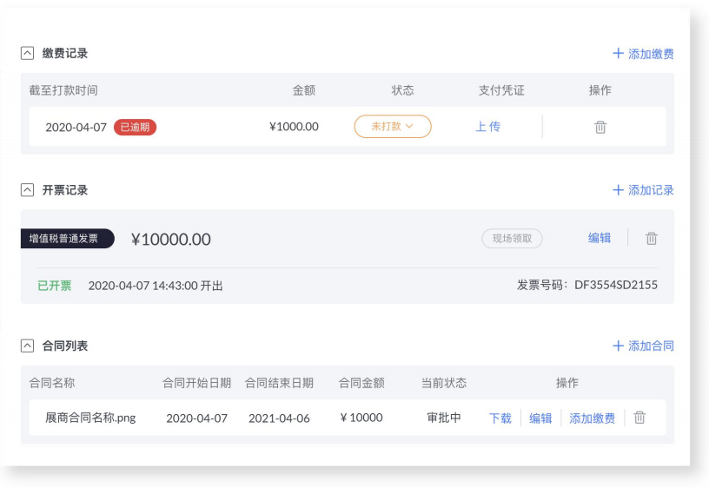Image resolution: width=709 pixels, height=494 pixels.
Task: Click the plus icon beside 添加合同
Action: [x=618, y=346]
